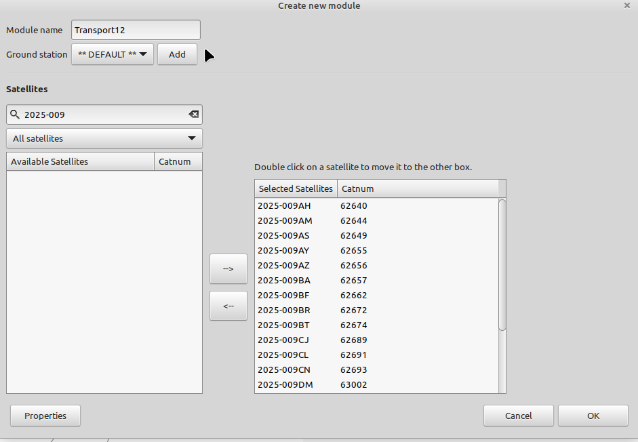Click Catnum header in selected list
638x442 pixels.
point(417,188)
